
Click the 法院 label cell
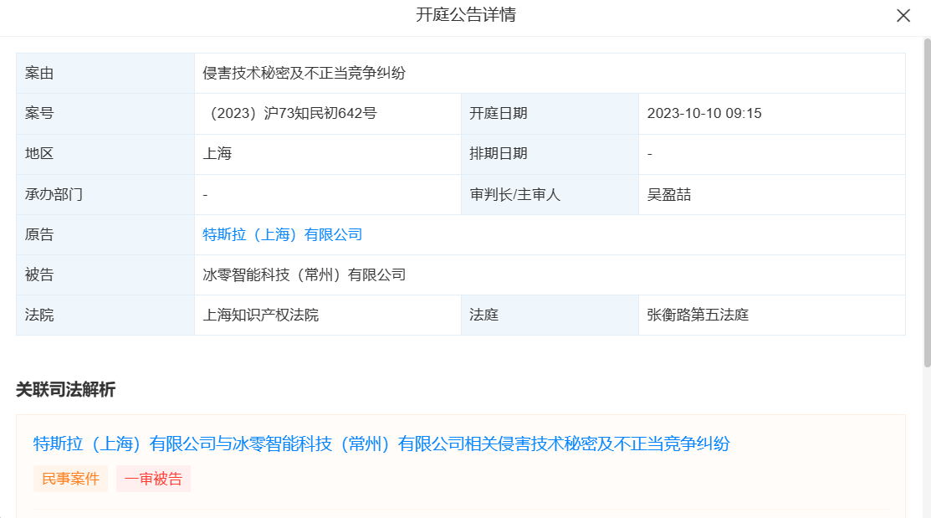tap(105, 315)
